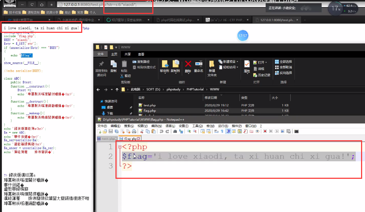Select test.php in the file list
Viewport: 365px width, 212px height.
149,105
